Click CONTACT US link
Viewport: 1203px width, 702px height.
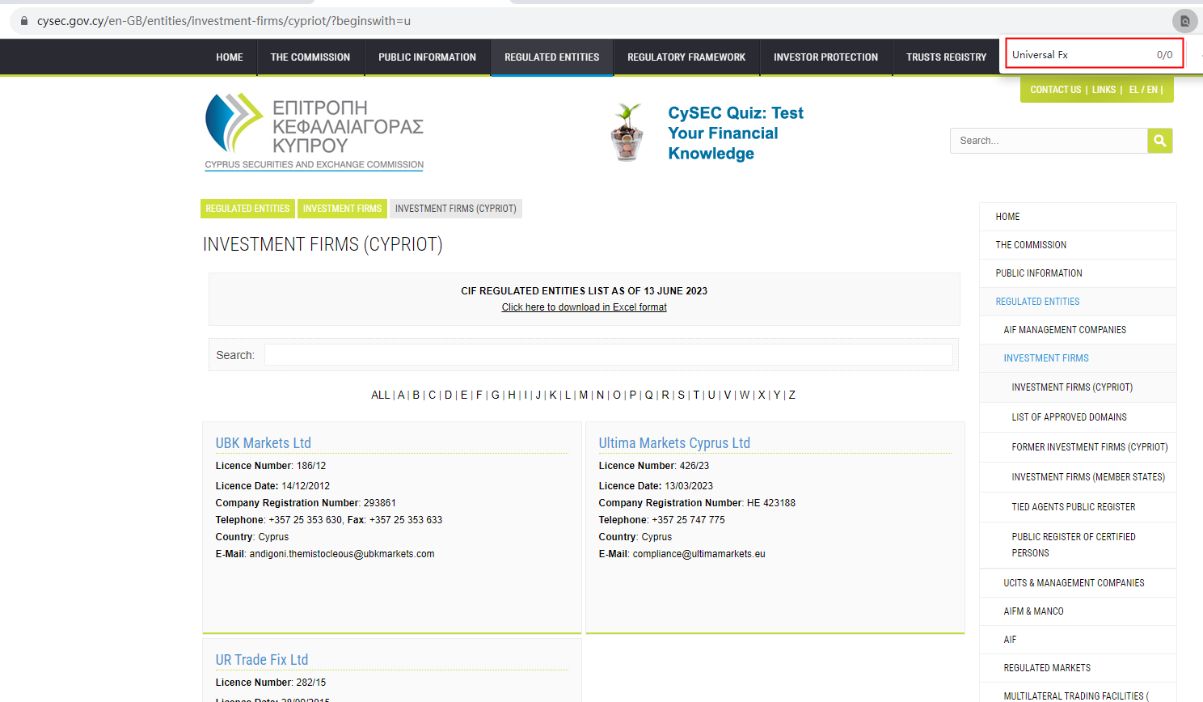point(1055,90)
